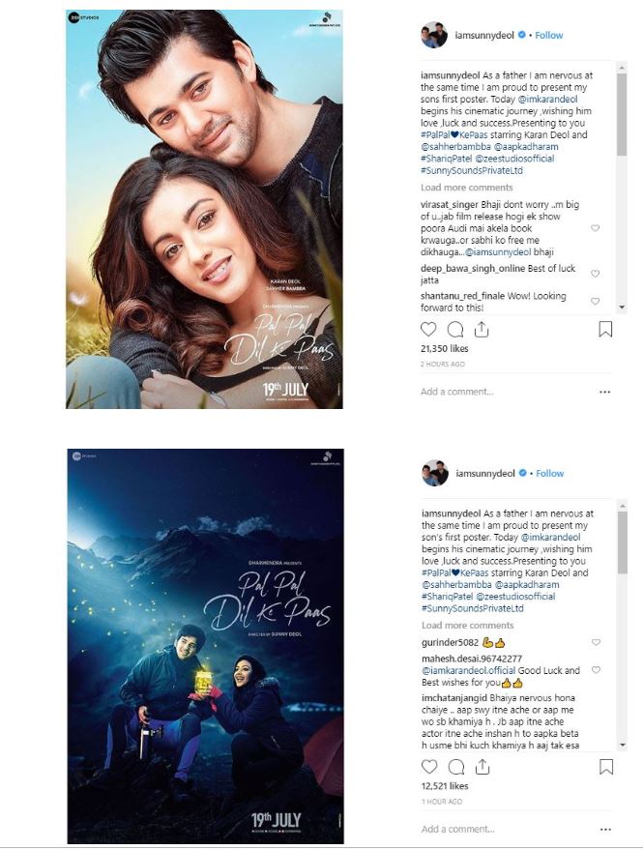Open the night-sky movie poster image
Viewport: 643px width, 850px height.
(x=206, y=646)
